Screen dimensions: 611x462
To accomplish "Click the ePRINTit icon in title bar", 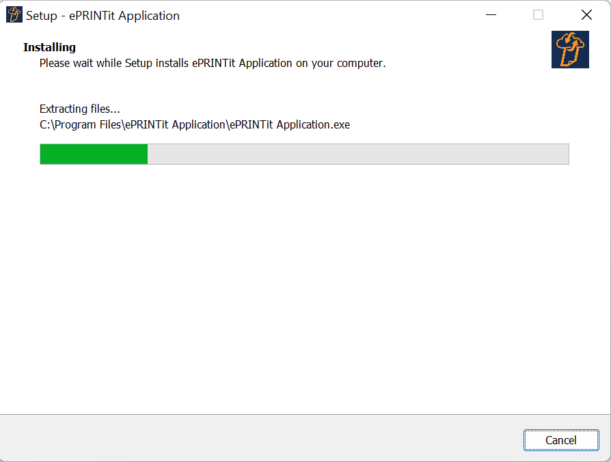I will tap(14, 15).
